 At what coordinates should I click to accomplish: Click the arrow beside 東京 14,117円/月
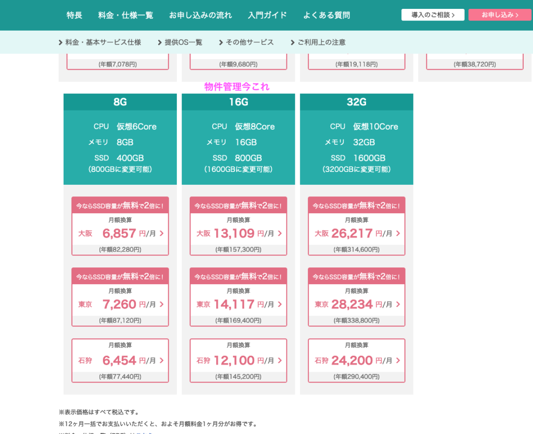(x=280, y=304)
